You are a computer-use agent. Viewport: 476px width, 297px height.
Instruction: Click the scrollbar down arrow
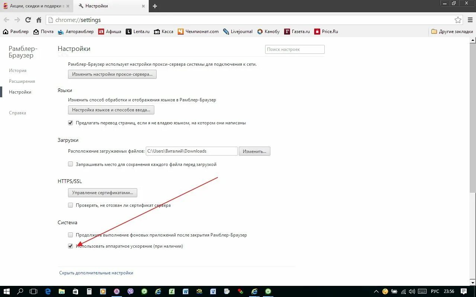coord(473,283)
